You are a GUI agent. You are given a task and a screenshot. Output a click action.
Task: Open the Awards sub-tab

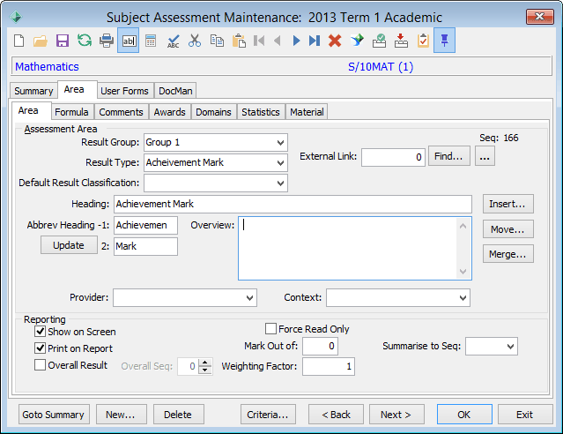169,112
